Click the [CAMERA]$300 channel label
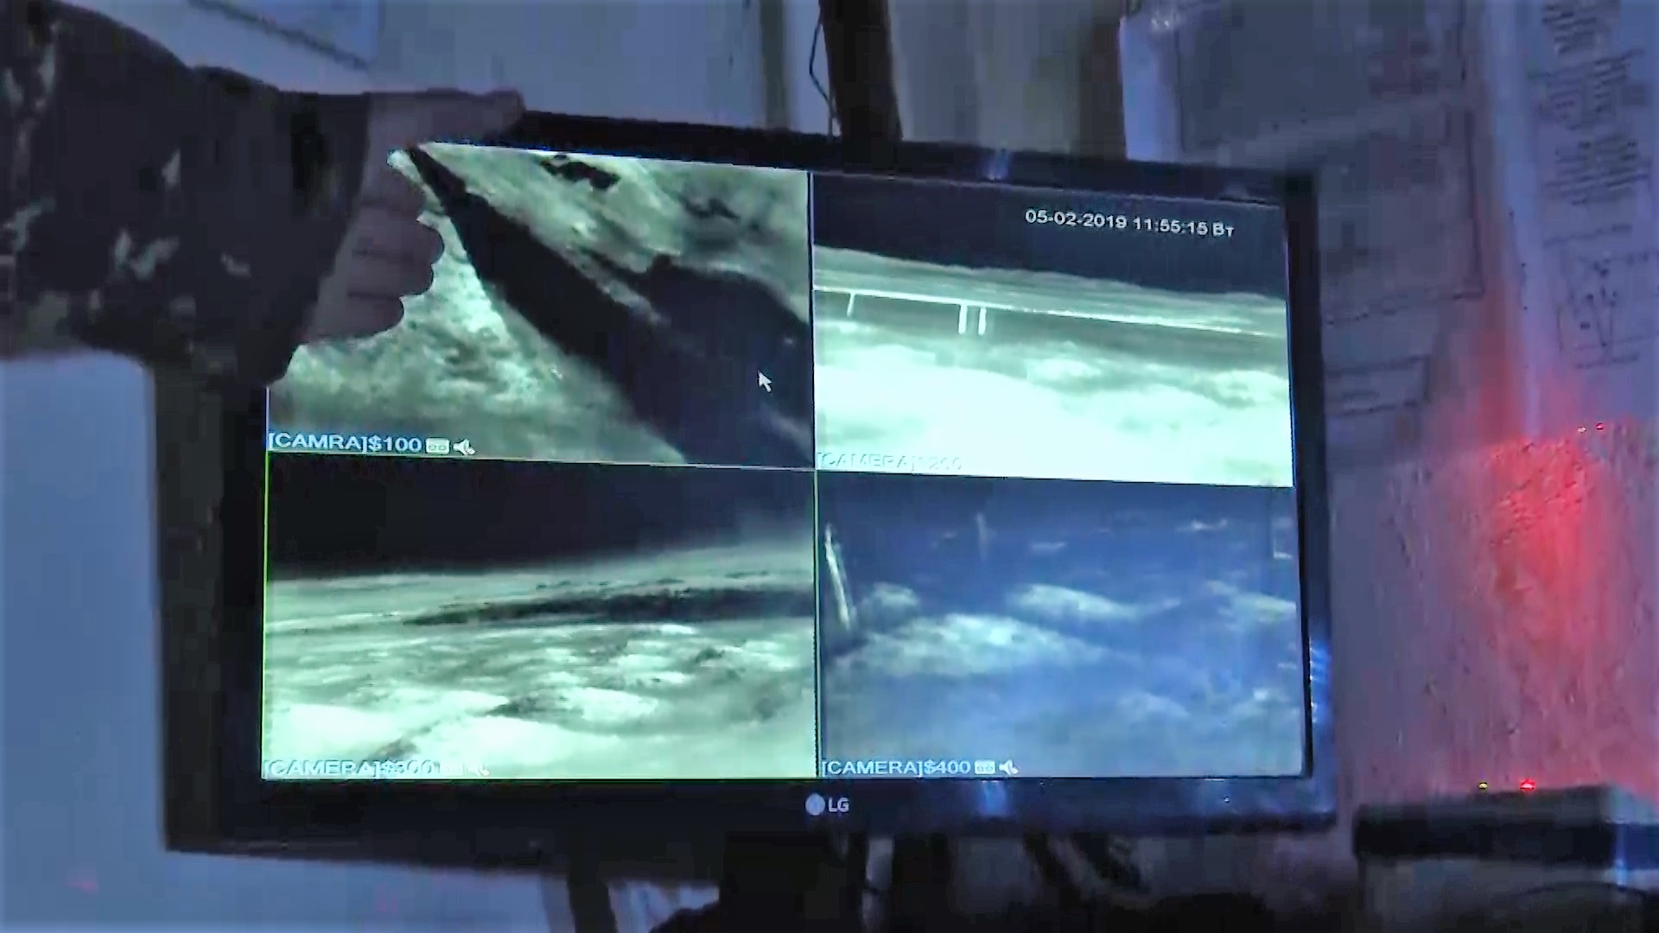 coord(350,767)
